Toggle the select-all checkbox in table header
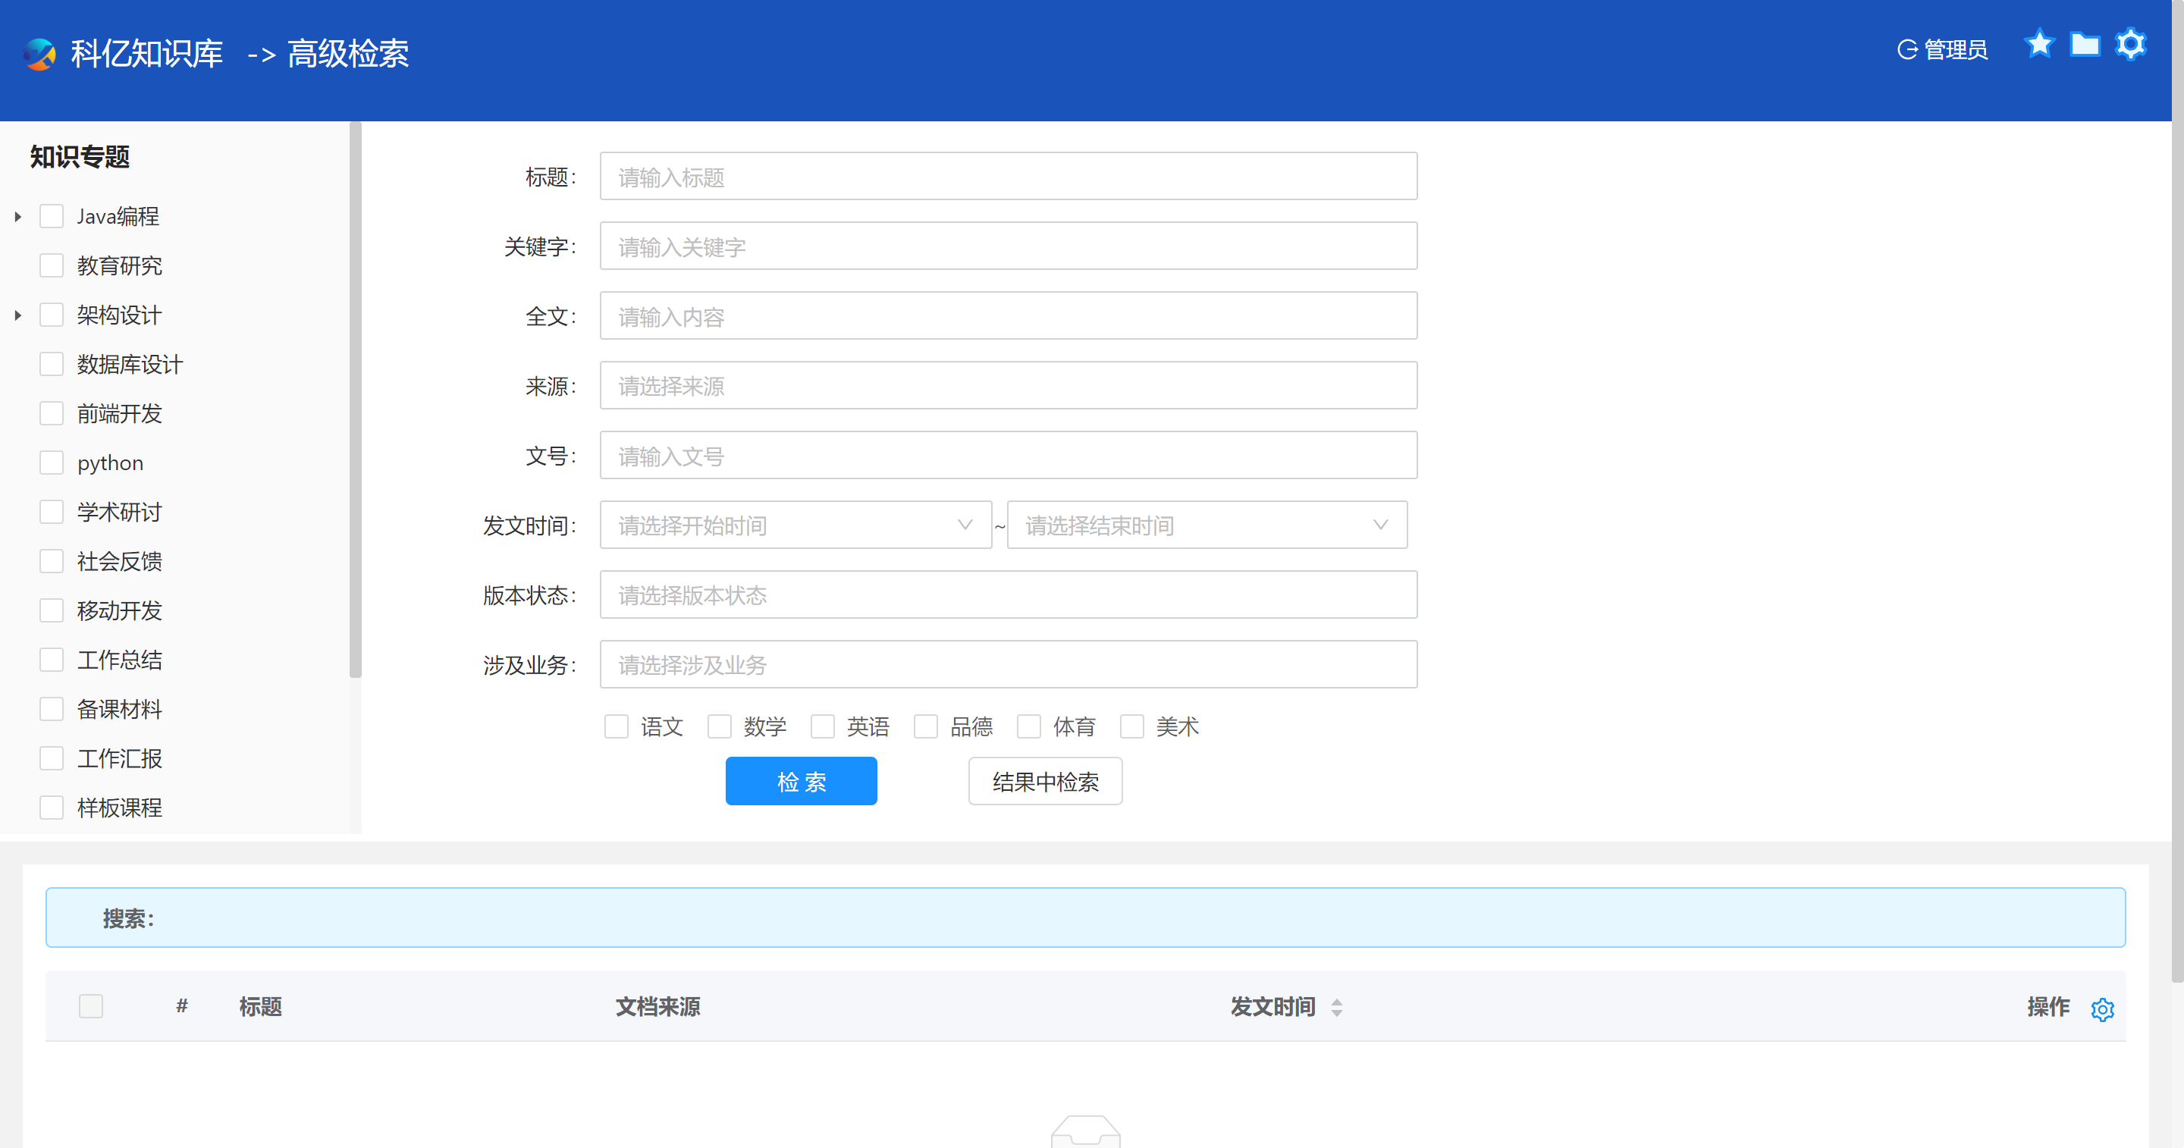The height and width of the screenshot is (1148, 2184). click(x=91, y=1006)
